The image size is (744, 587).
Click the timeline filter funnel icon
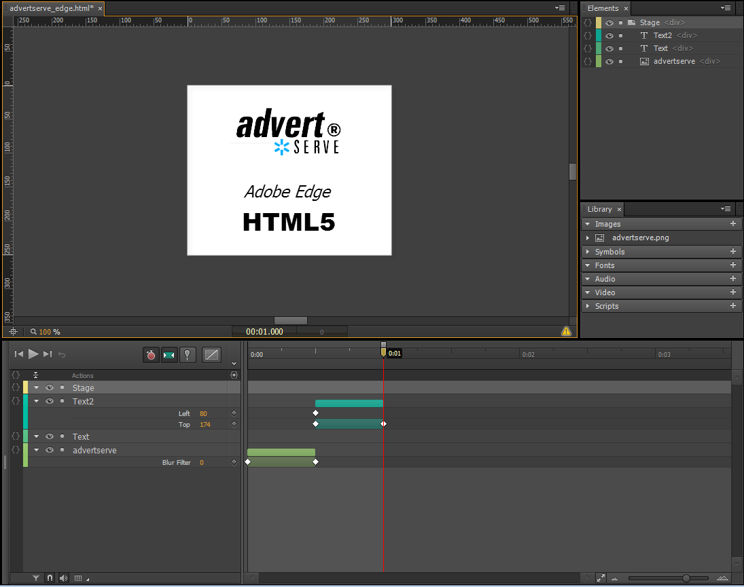[x=36, y=578]
